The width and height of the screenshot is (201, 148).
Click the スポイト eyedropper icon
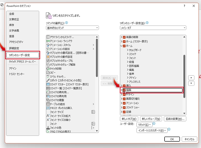point(48,81)
